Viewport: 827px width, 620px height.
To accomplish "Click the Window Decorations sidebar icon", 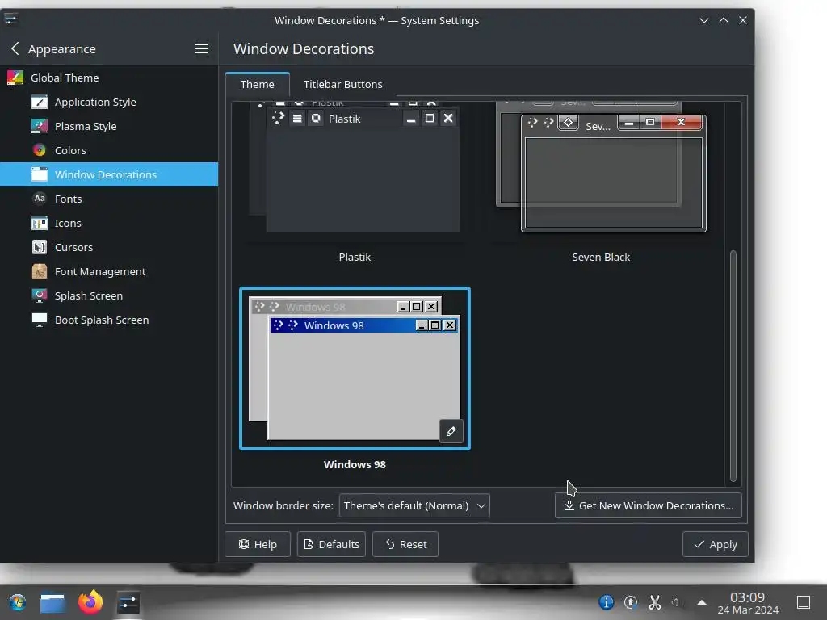I will [39, 174].
